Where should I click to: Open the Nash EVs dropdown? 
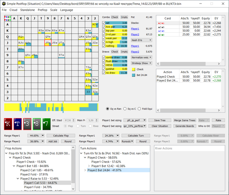(141, 40)
